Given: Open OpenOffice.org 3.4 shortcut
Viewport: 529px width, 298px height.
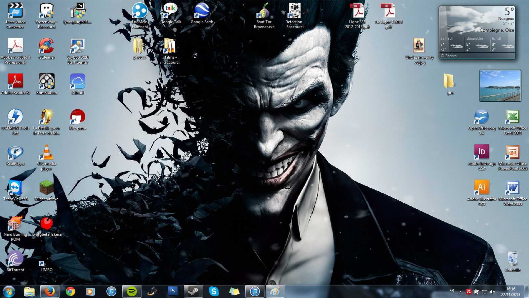Looking at the screenshot, I should coord(482,122).
